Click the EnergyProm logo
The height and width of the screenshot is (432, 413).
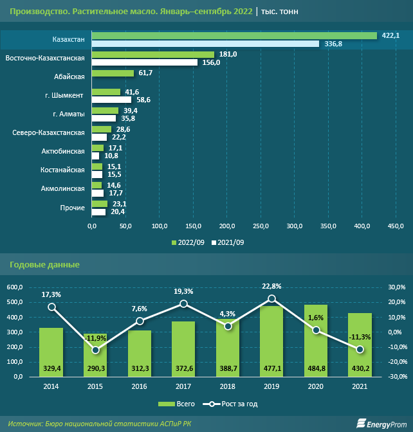[x=380, y=423]
